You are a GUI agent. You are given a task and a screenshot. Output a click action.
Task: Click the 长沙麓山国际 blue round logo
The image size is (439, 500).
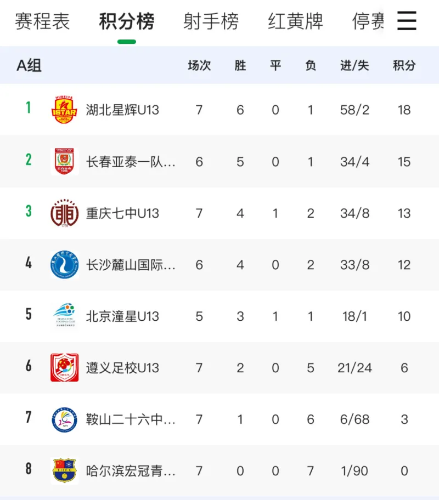[64, 264]
